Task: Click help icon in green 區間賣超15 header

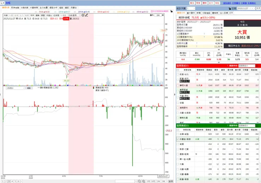Action: point(227,126)
